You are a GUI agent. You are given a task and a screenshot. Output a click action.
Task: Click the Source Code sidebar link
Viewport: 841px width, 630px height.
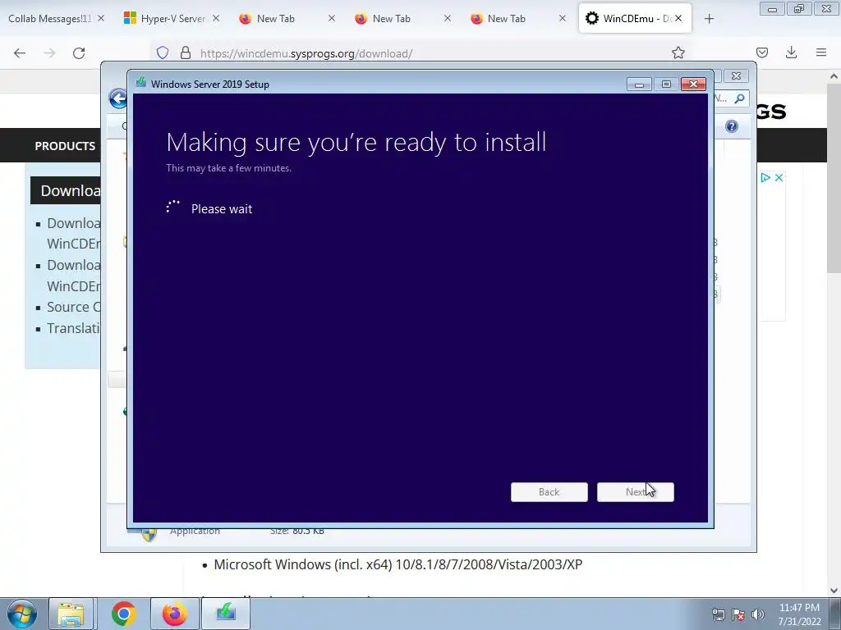(73, 307)
